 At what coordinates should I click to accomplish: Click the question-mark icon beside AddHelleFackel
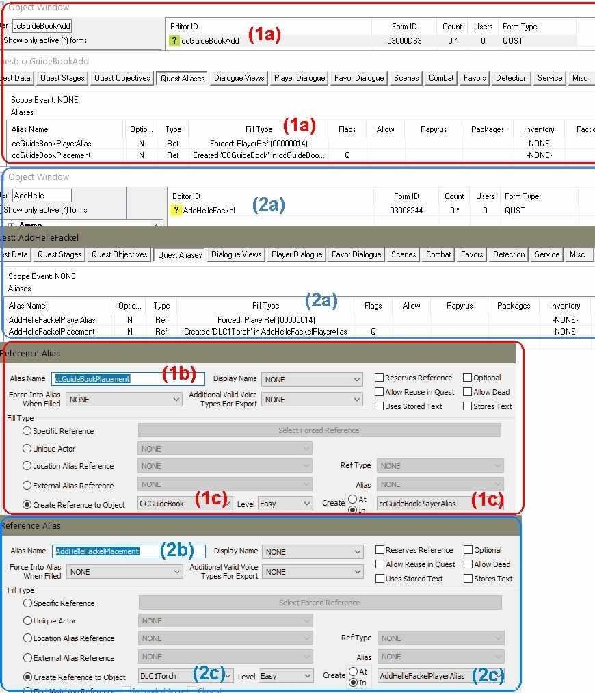click(x=176, y=211)
